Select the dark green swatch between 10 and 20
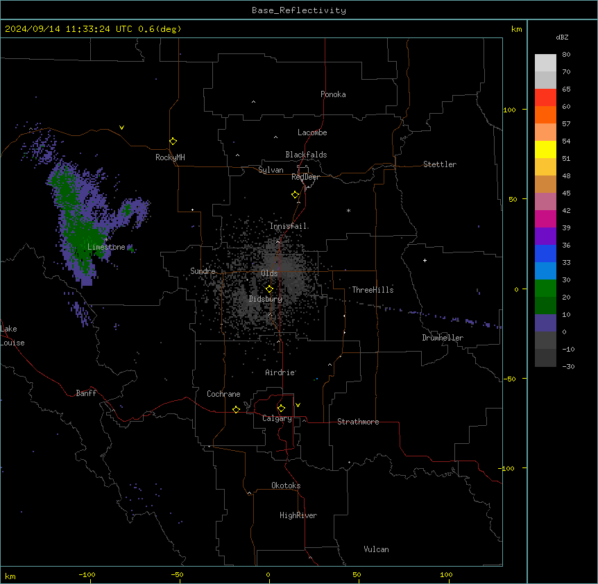598x584 pixels. click(545, 306)
